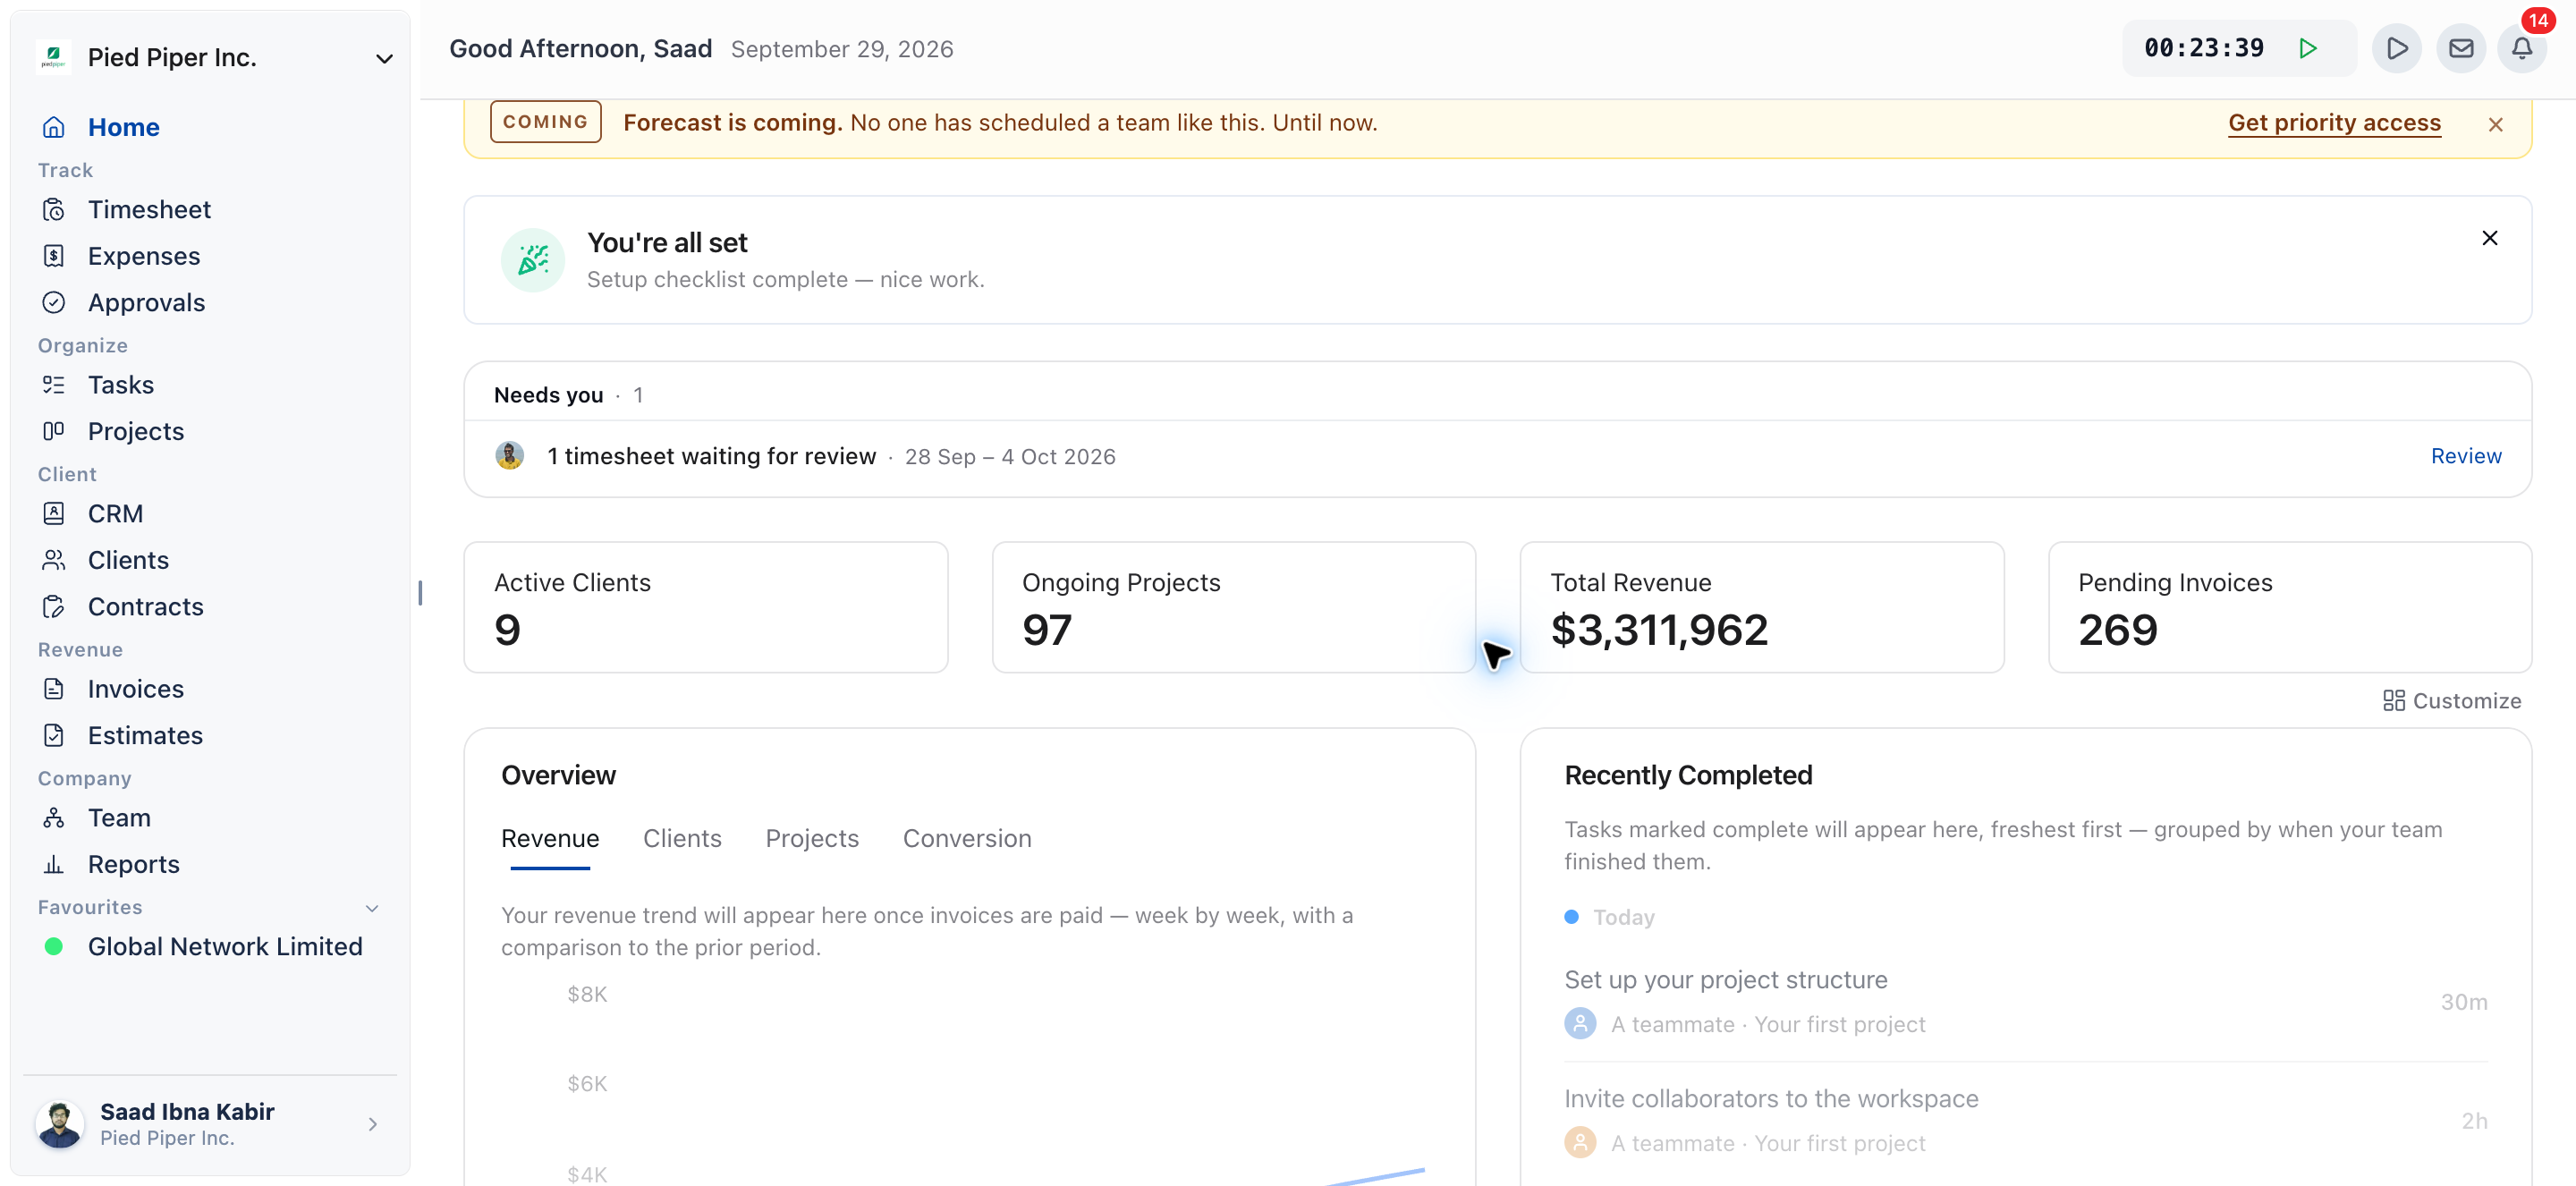Open Tasks list
This screenshot has width=2576, height=1186.
point(120,385)
